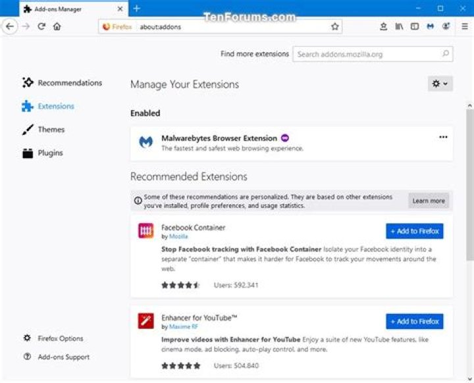The width and height of the screenshot is (474, 383).
Task: Click the Enhancer for YouTube extension name
Action: click(199, 318)
